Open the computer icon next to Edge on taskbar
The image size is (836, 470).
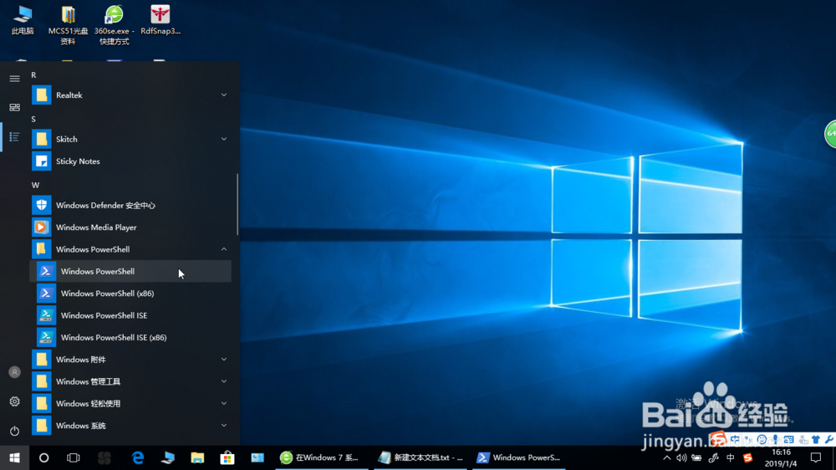(167, 457)
